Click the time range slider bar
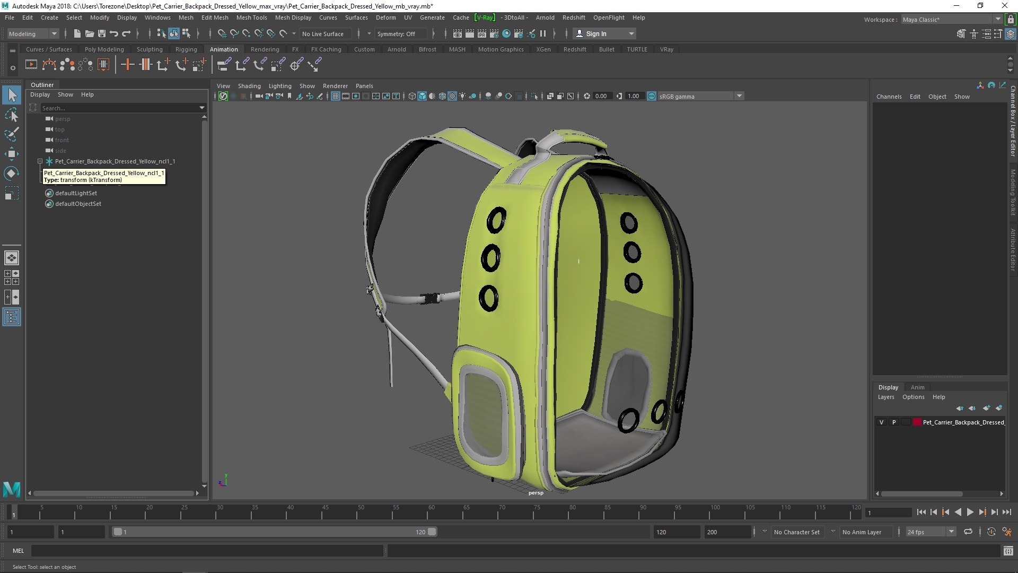This screenshot has width=1018, height=573. 275,532
